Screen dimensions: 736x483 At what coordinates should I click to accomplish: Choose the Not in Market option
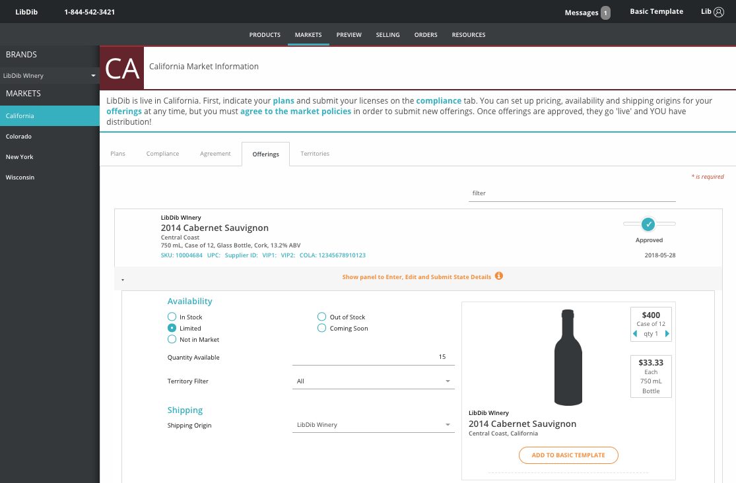coord(172,339)
